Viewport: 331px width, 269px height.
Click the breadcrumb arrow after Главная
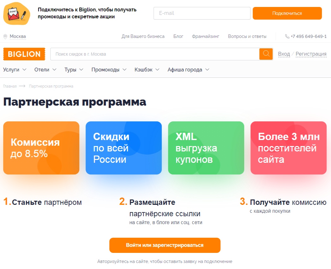(22, 86)
